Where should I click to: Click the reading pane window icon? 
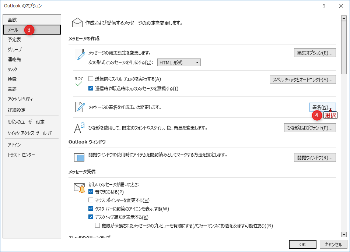click(x=79, y=157)
